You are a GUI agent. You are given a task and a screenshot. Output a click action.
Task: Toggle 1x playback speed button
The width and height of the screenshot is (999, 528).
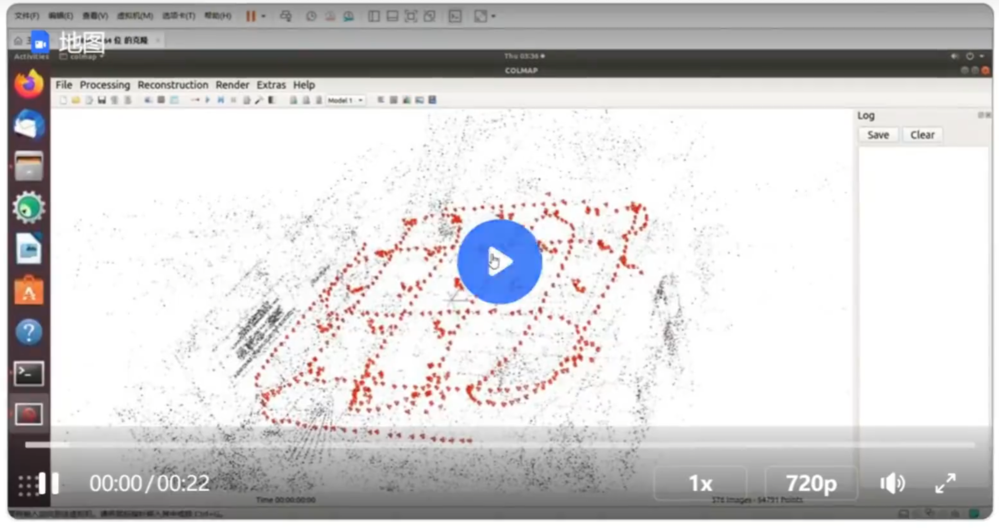(x=697, y=484)
